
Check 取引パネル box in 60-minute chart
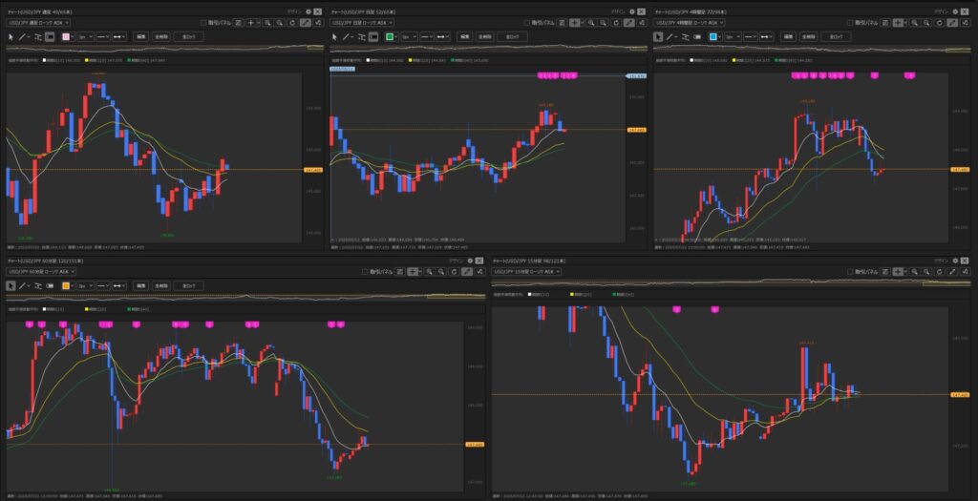pos(366,272)
